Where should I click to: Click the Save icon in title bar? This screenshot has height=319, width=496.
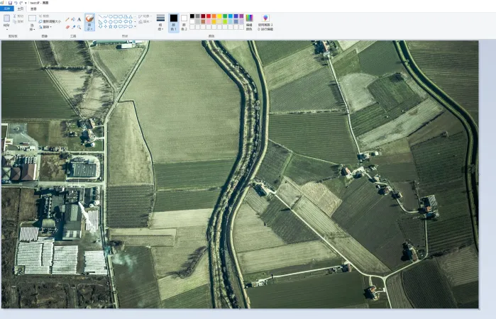coord(10,3)
